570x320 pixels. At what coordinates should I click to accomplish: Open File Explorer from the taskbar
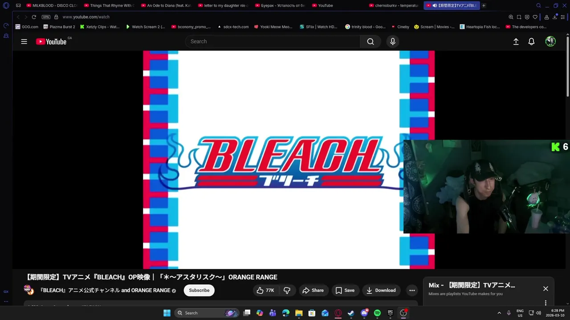[299, 313]
